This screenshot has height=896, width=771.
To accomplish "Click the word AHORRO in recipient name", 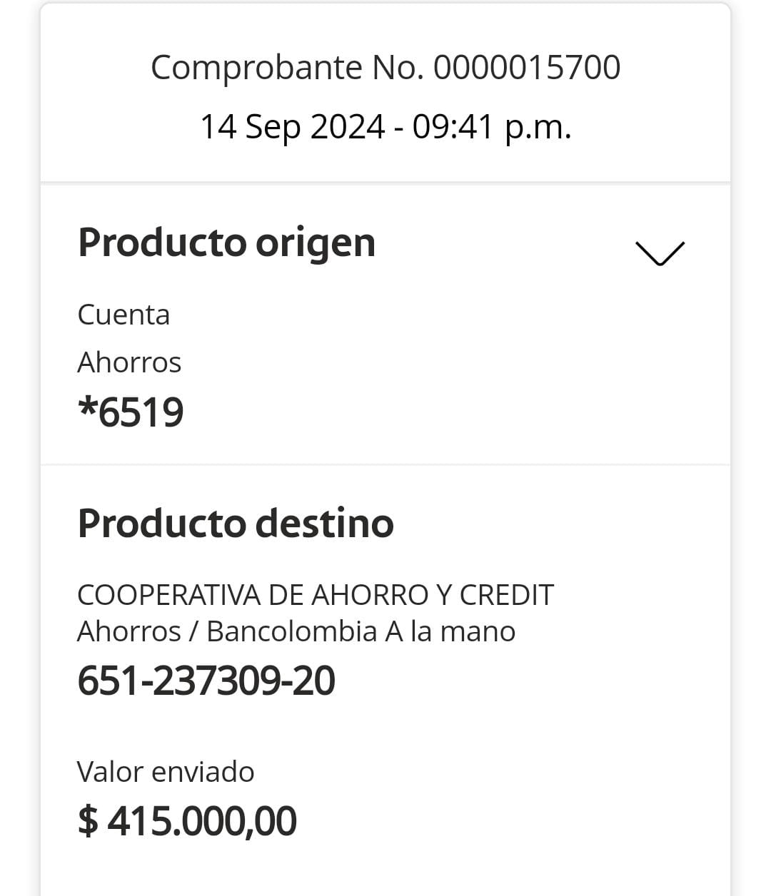I will tap(370, 595).
